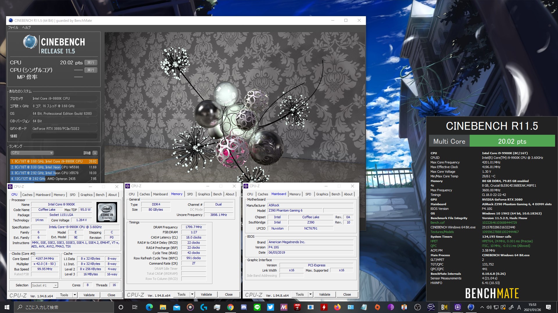Launch Microsoft Edge from taskbar
Image resolution: width=558 pixels, height=313 pixels.
(x=149, y=307)
